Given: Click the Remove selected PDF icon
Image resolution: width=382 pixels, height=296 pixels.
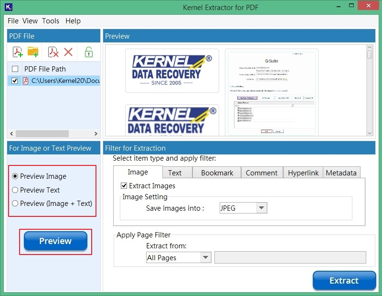Looking at the screenshot, I should [x=53, y=52].
